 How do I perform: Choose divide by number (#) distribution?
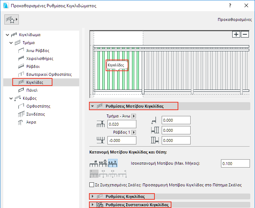coord(94,163)
